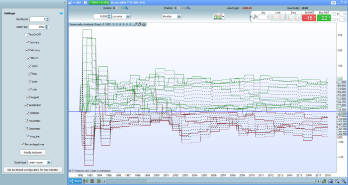Uncheck the February checkbox
The image size is (348, 185).
pyautogui.click(x=27, y=50)
